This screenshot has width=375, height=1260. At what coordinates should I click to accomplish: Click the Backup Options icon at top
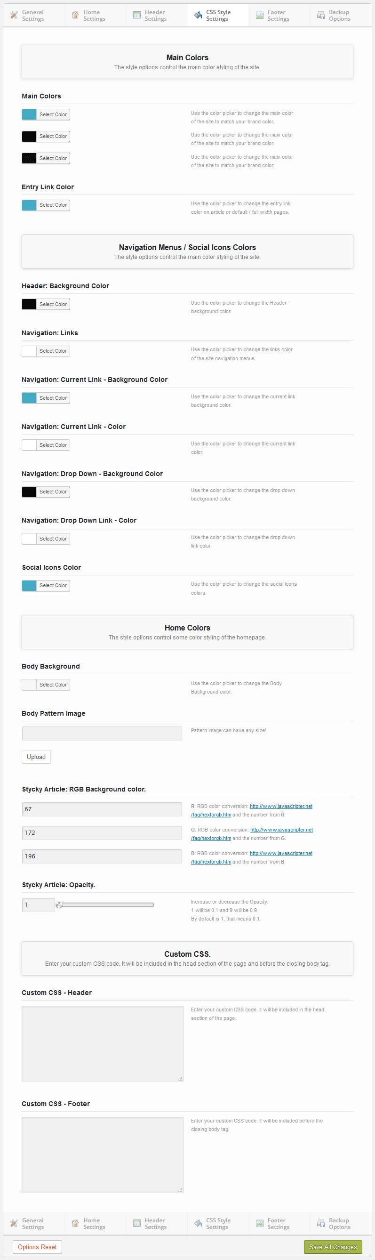click(x=321, y=15)
